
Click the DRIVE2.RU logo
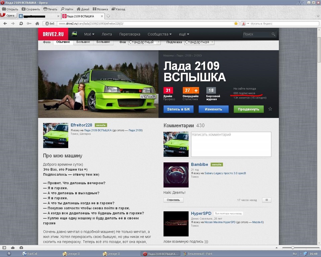click(x=53, y=34)
